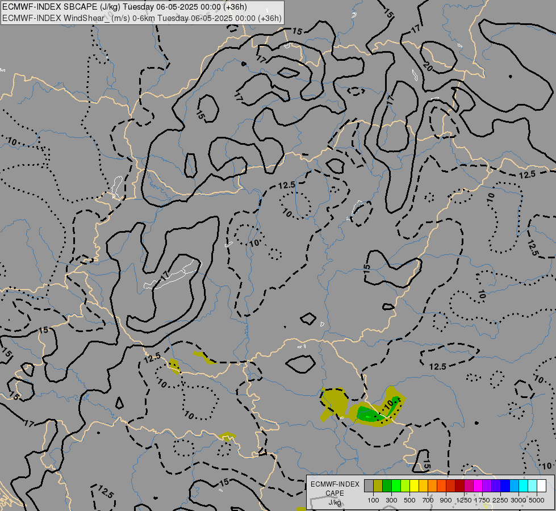
Task: Click the dark red legend swatch
Action: click(459, 486)
